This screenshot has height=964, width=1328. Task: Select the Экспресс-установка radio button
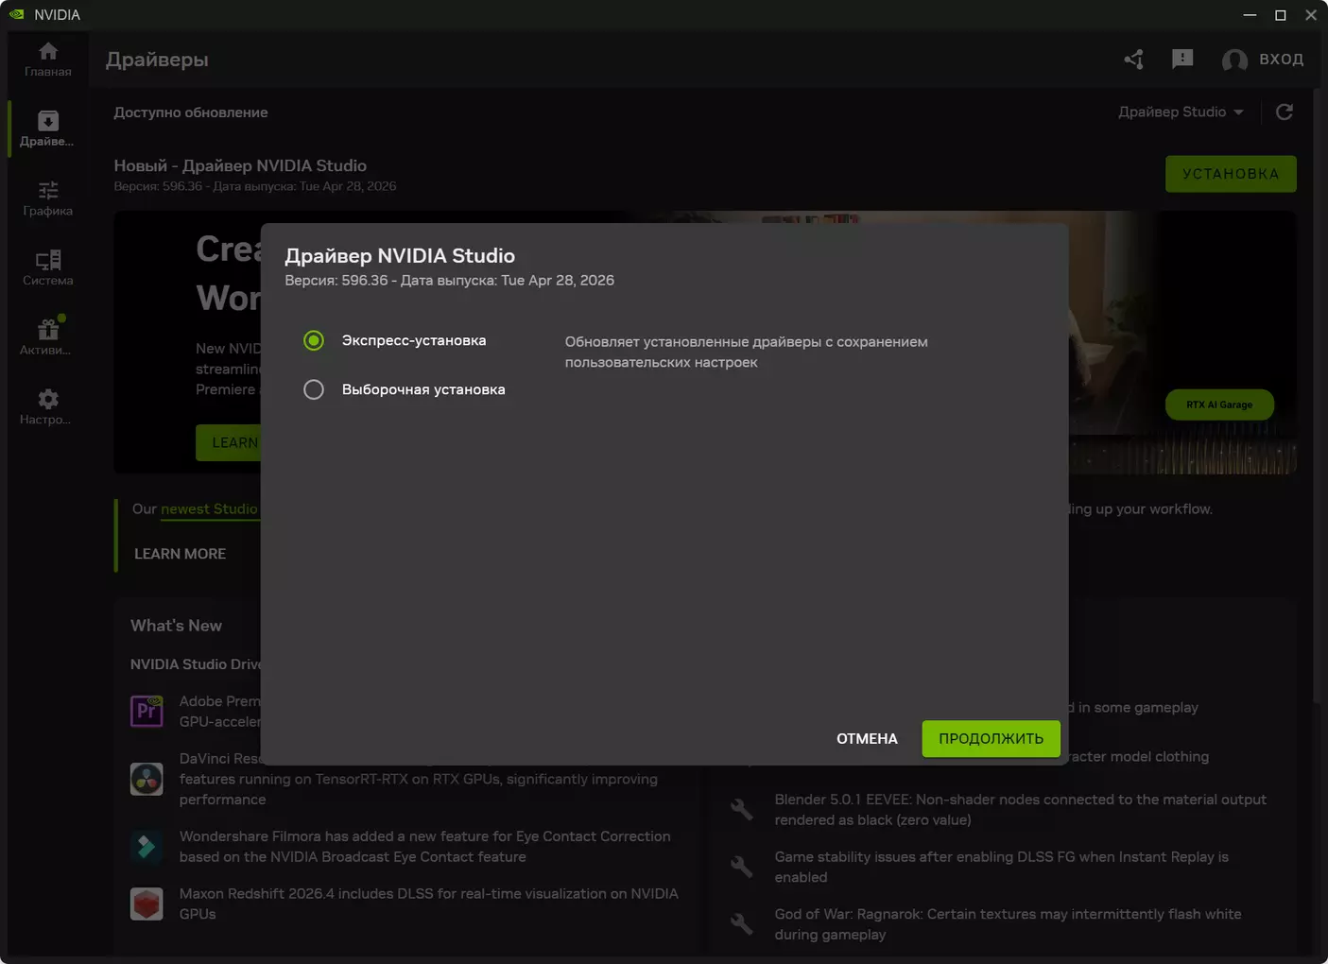coord(314,340)
